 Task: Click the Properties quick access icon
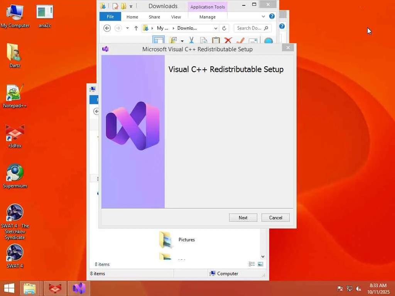click(x=115, y=6)
